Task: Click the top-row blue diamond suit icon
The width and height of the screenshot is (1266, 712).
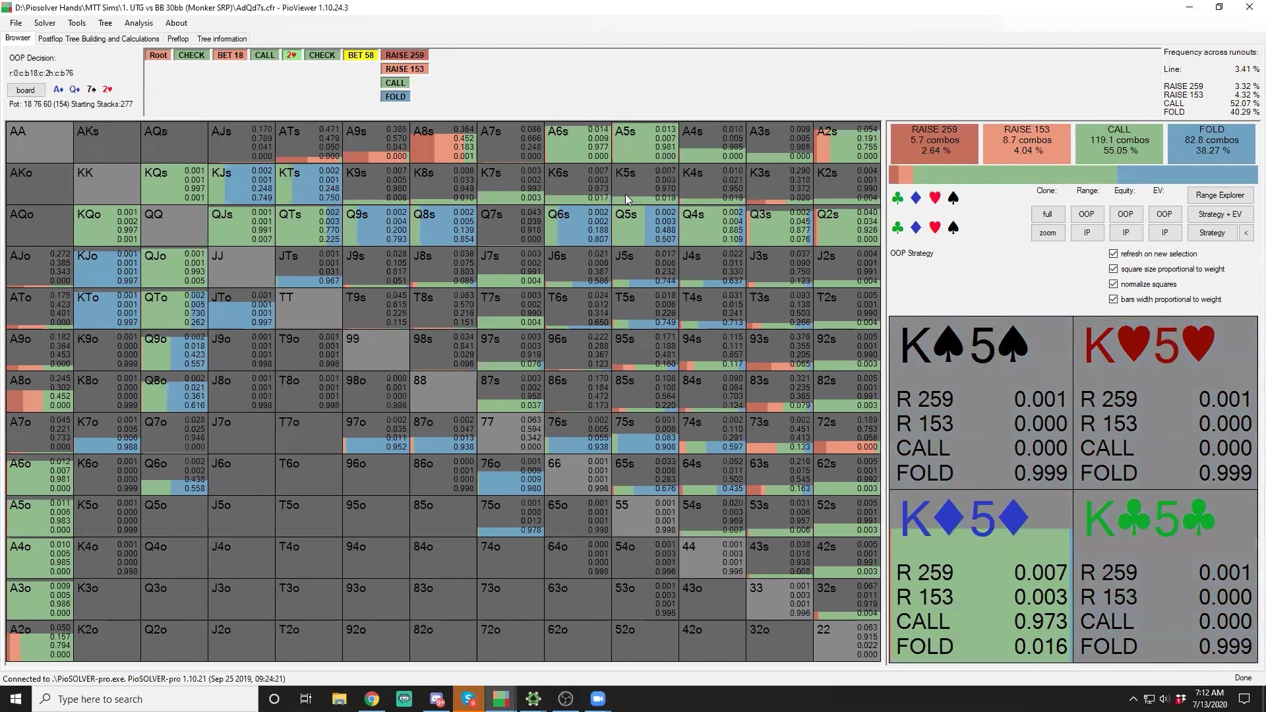Action: (x=916, y=198)
